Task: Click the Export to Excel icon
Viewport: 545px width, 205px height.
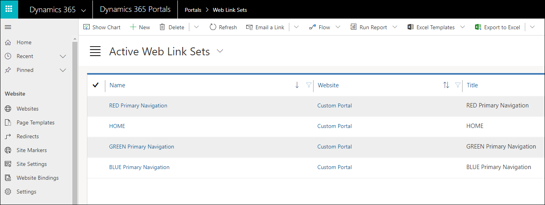Action: tap(478, 27)
